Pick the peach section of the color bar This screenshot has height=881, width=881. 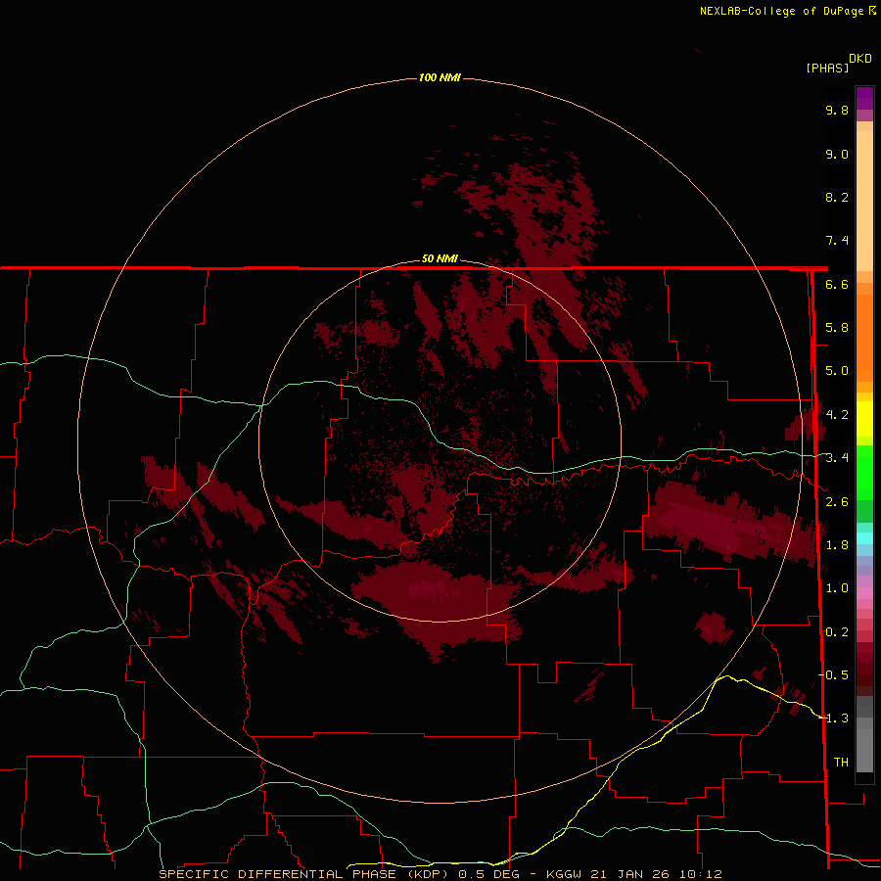[864, 201]
